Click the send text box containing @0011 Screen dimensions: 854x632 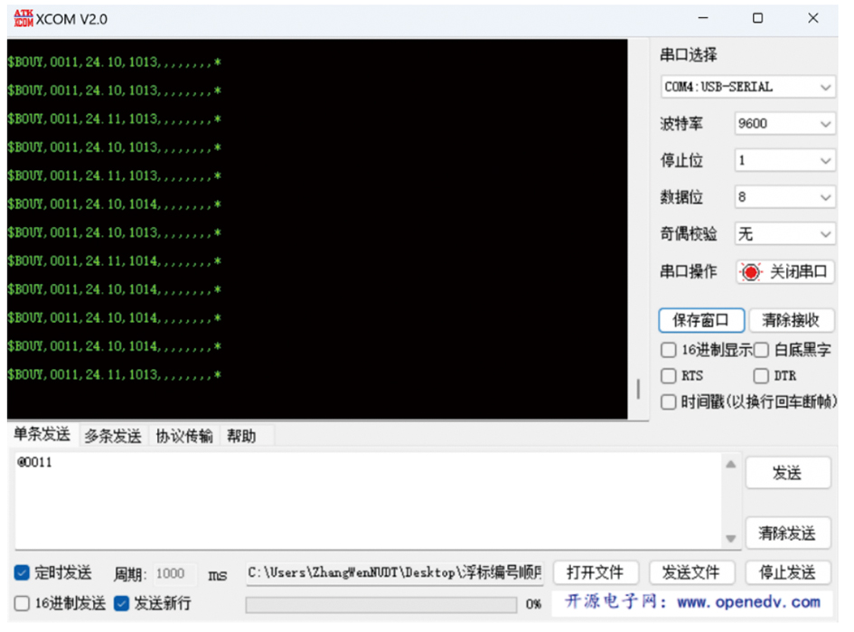(361, 497)
